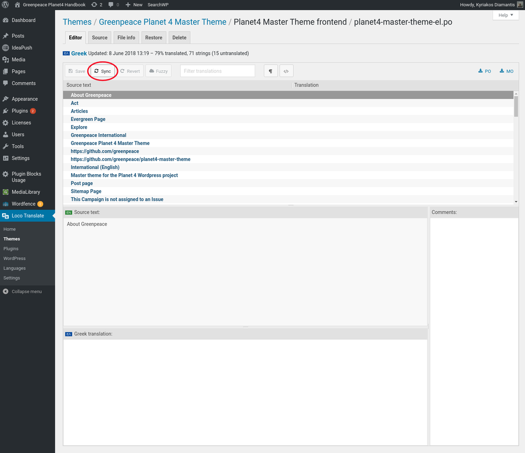This screenshot has height=453, width=525.
Task: Click the MediaLibrary green icon
Action: point(6,192)
